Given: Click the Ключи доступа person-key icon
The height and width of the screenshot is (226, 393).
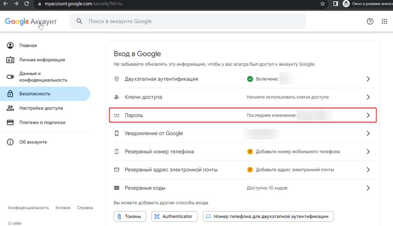Looking at the screenshot, I should (x=117, y=97).
